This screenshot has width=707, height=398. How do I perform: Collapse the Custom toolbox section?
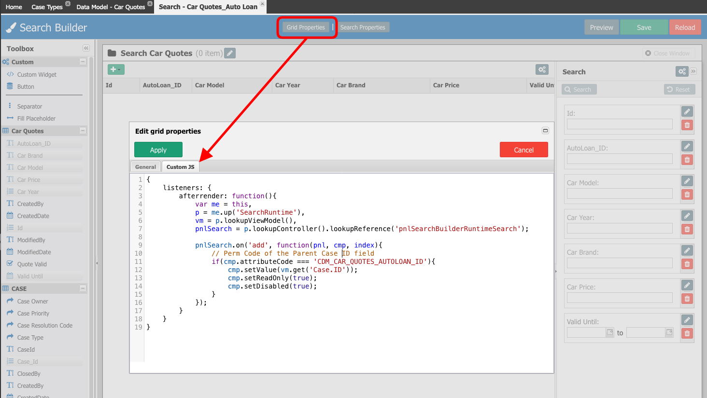pyautogui.click(x=83, y=62)
